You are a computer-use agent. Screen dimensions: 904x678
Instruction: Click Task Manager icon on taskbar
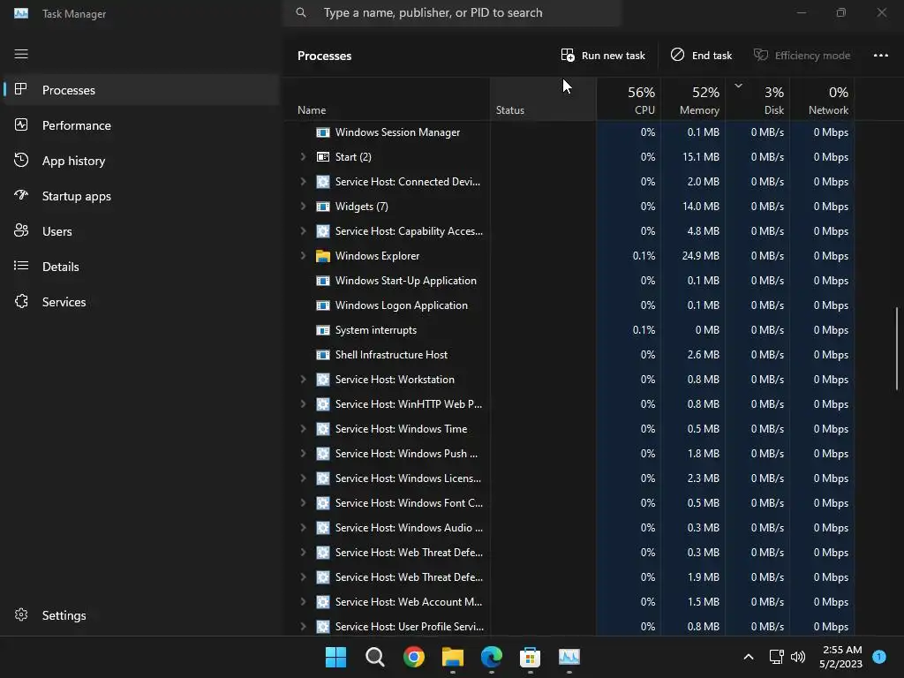pyautogui.click(x=569, y=657)
